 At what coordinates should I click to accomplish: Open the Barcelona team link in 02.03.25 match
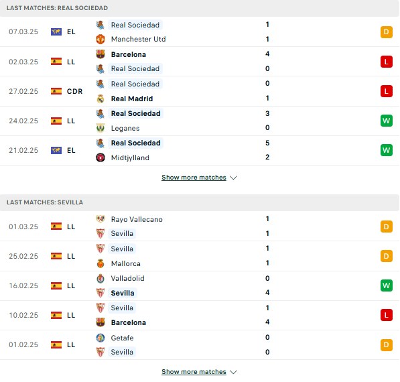129,54
